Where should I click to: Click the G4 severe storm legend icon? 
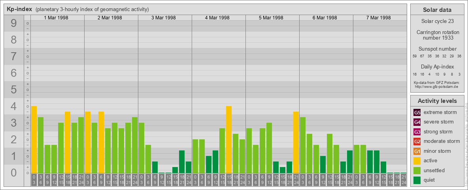point(417,122)
